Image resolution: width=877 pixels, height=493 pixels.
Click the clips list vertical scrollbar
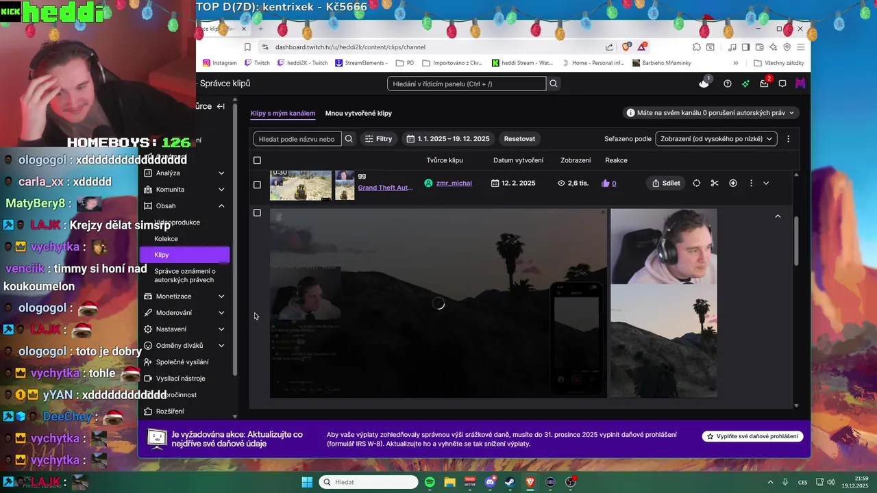(x=796, y=241)
